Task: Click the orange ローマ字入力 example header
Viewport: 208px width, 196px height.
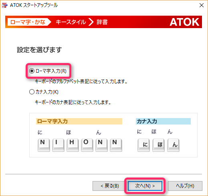Action: coord(79,121)
